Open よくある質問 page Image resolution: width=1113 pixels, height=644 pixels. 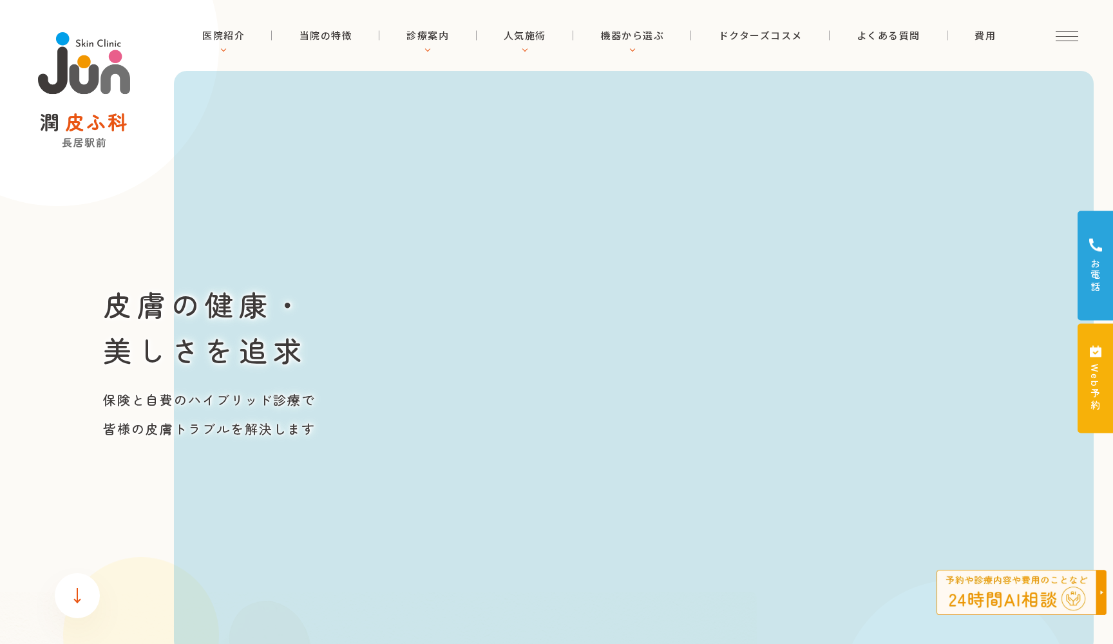pos(888,35)
